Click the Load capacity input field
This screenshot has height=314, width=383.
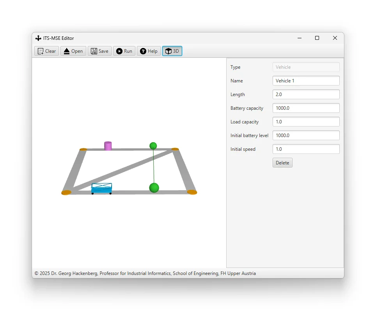point(306,122)
